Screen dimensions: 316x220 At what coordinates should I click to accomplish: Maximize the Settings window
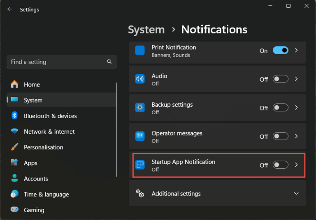tap(288, 6)
